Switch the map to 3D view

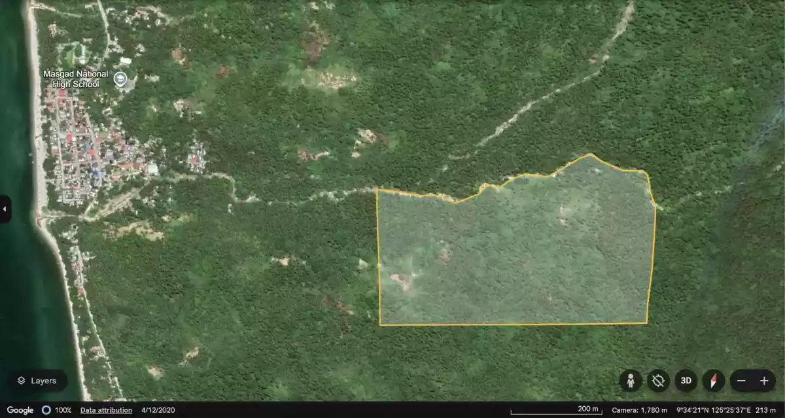click(x=686, y=381)
